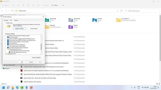The image size is (161, 90).
Task: Uncheck Show sync provider notifications
Action: [x=8, y=45]
